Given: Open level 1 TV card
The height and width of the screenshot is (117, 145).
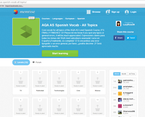Looking at the screenshot, I should (21, 82).
